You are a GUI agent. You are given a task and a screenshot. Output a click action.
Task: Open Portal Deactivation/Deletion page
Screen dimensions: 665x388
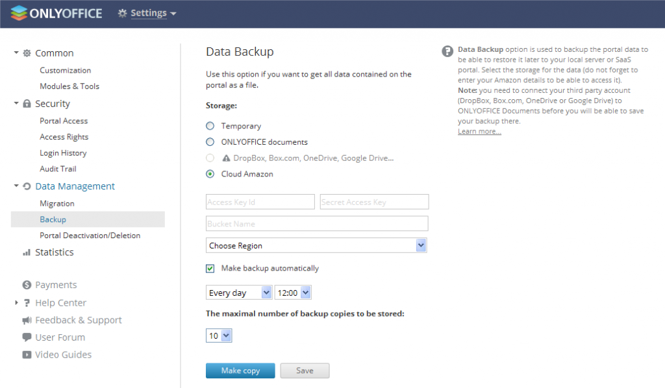(x=90, y=235)
